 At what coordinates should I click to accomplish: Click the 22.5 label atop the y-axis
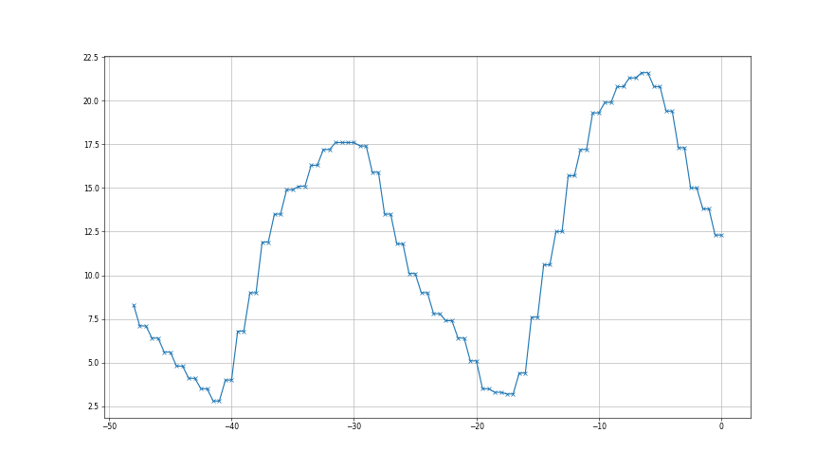(90, 58)
